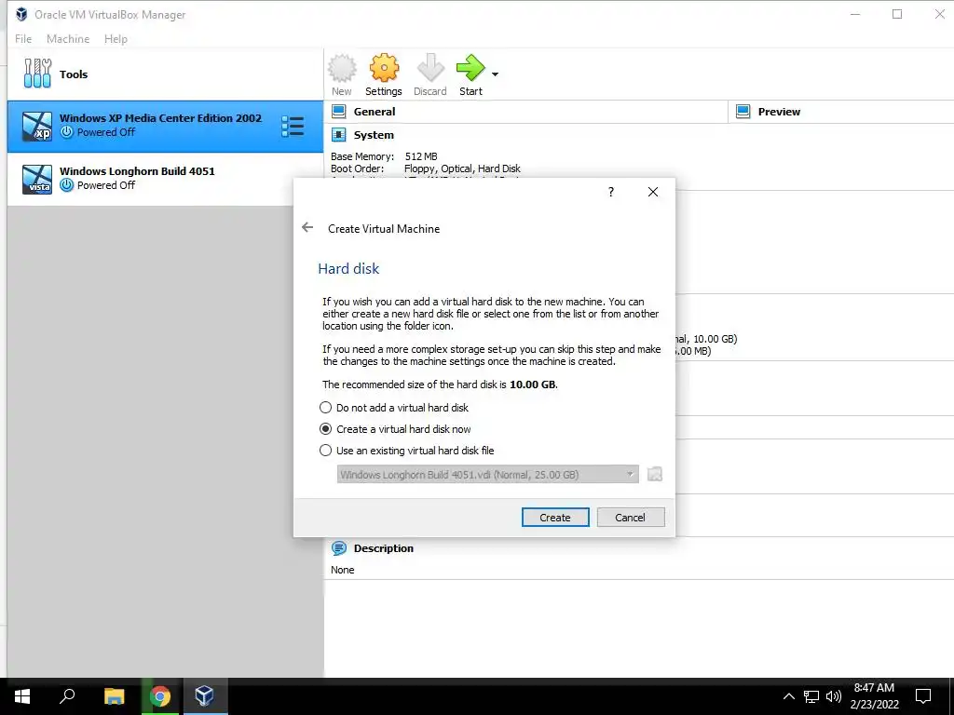Click the General section icon
The image size is (954, 715).
(x=339, y=112)
